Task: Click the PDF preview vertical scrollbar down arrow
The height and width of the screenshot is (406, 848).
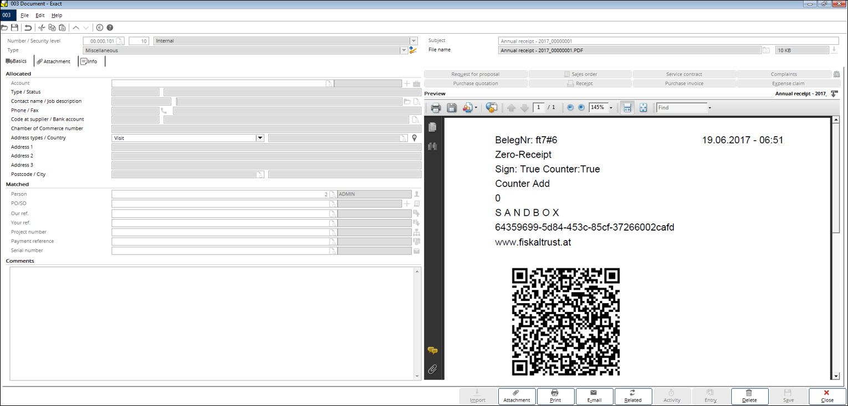Action: pos(836,376)
